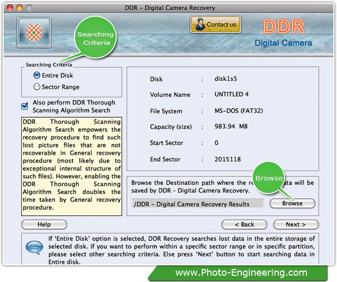Image resolution: width=337 pixels, height=282 pixels.
Task: Select the Entire Disk radio button
Action: (x=37, y=75)
